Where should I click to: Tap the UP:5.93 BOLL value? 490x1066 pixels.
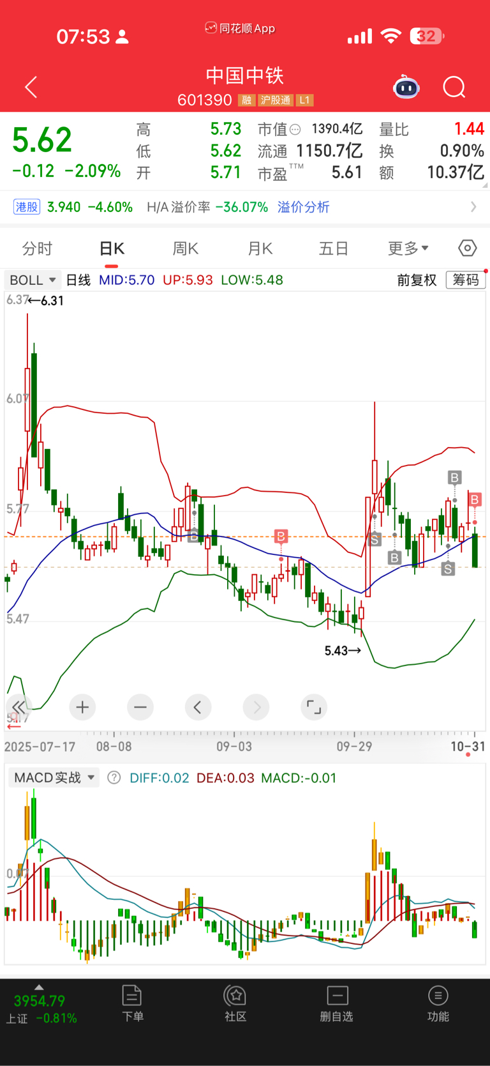click(188, 280)
